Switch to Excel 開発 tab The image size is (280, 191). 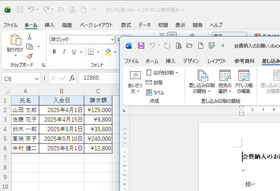pos(198,25)
